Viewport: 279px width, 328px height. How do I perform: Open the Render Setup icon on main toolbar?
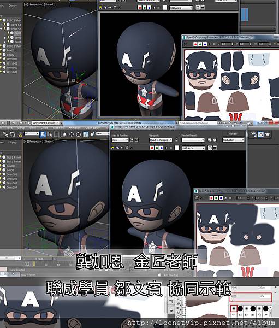(x=254, y=134)
